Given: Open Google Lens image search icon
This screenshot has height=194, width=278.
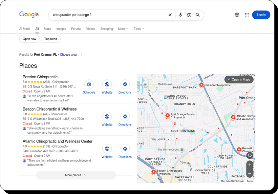Looking at the screenshot, I should click(189, 15).
